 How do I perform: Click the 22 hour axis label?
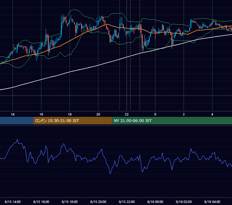(127, 114)
